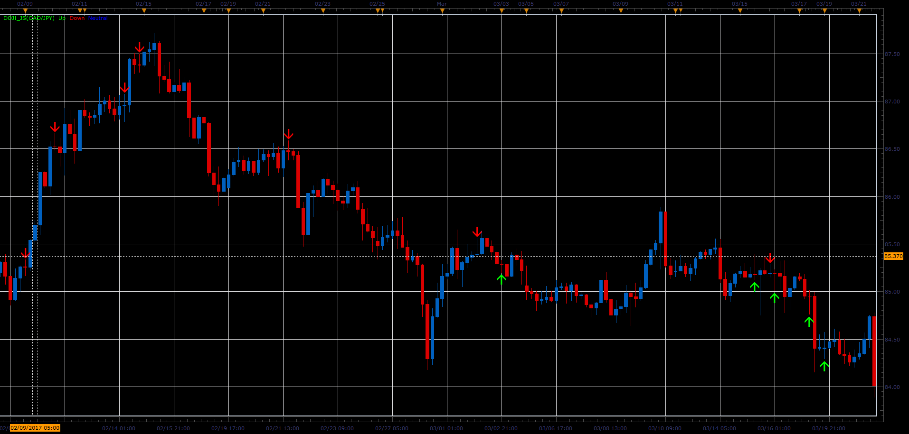Click the orange day marker under 03/03
Viewport: 909px width, 434px height.
[502, 10]
